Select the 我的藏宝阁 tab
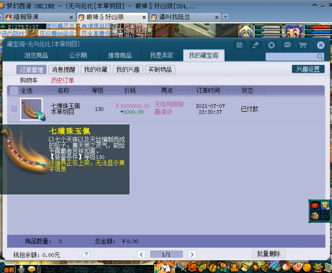This screenshot has height=273, width=332. pyautogui.click(x=204, y=55)
